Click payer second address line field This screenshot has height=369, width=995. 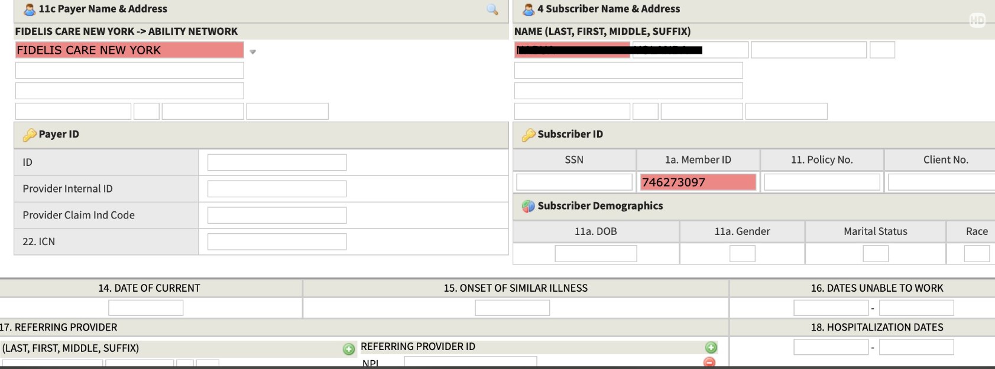(x=129, y=91)
